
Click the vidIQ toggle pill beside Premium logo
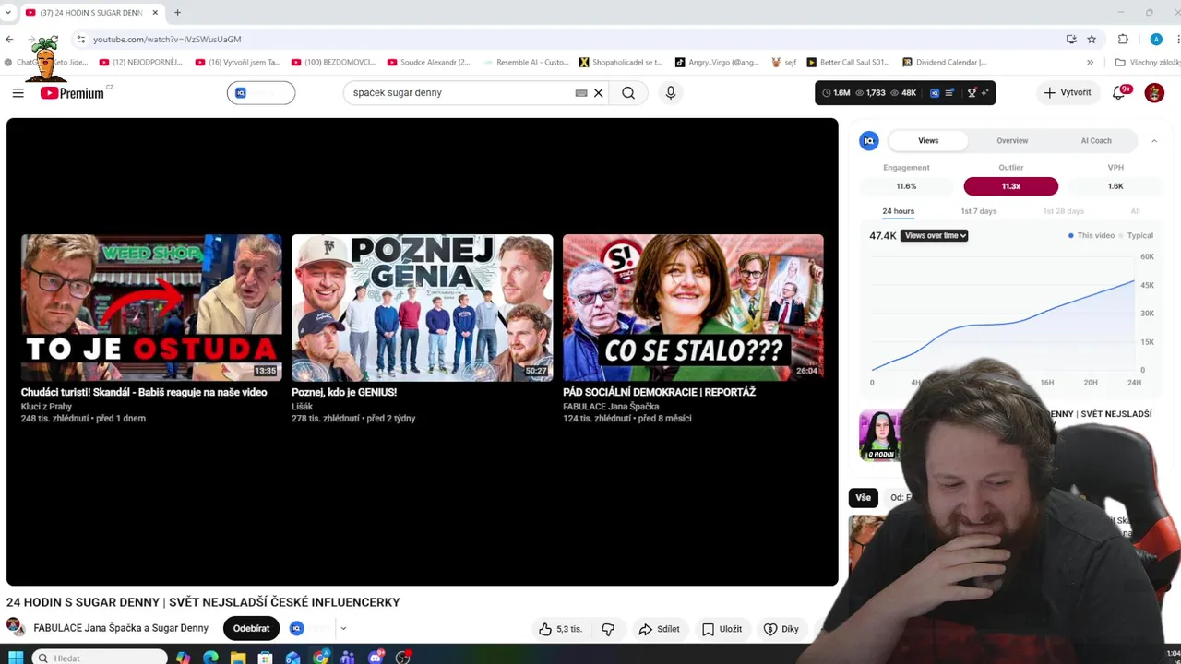coord(261,92)
